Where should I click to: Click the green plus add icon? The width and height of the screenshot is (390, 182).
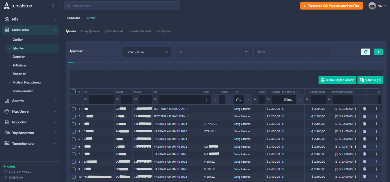tap(378, 52)
